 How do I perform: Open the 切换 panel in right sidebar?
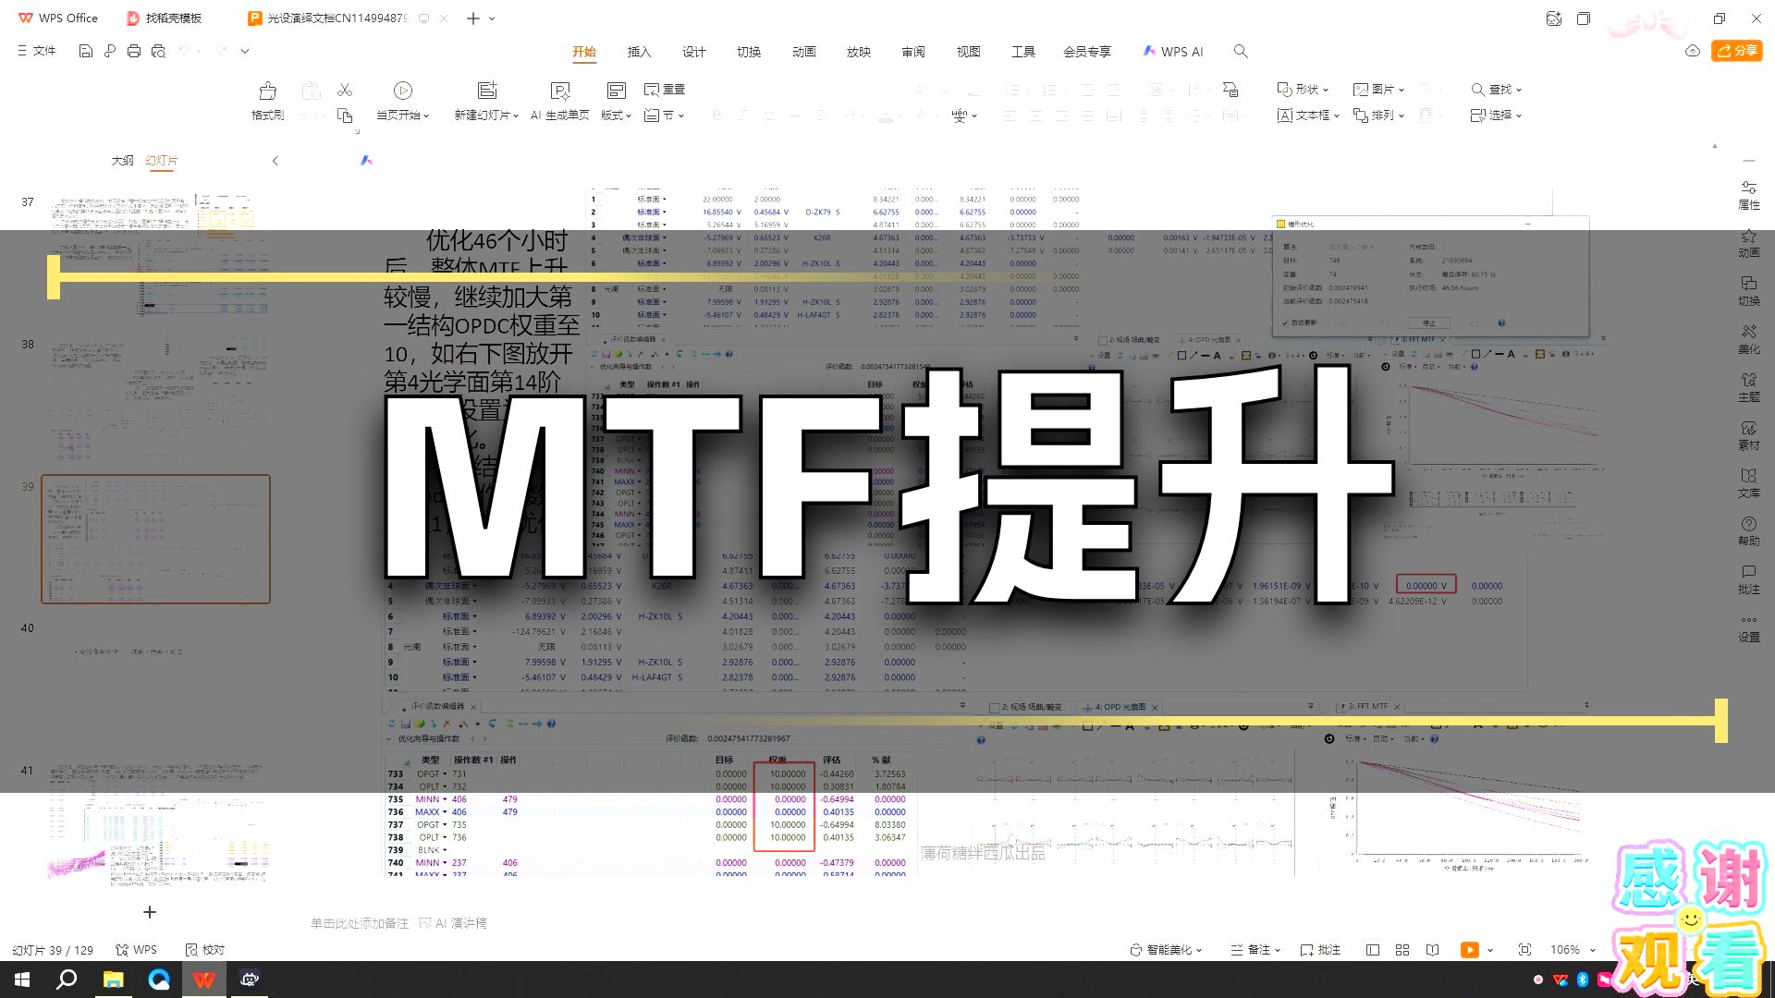point(1749,292)
